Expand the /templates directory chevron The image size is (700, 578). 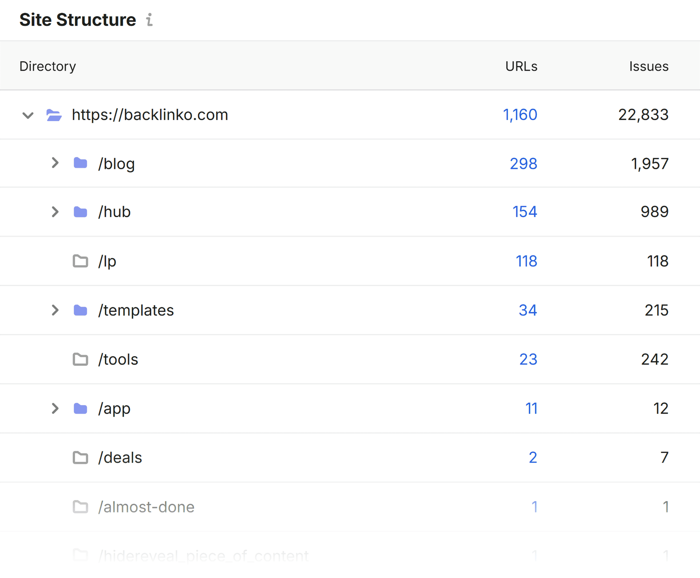pyautogui.click(x=55, y=310)
